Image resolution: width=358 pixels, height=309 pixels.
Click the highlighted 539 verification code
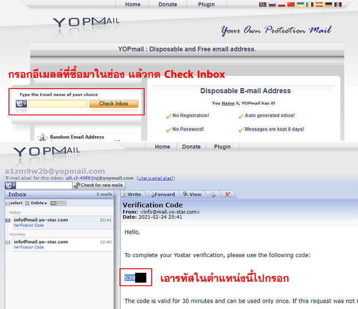coord(130,278)
